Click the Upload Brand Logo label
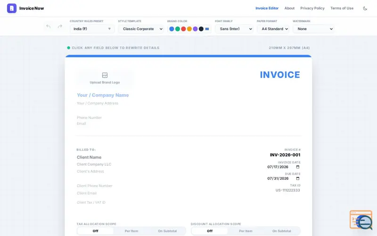377x236 pixels. click(105, 82)
